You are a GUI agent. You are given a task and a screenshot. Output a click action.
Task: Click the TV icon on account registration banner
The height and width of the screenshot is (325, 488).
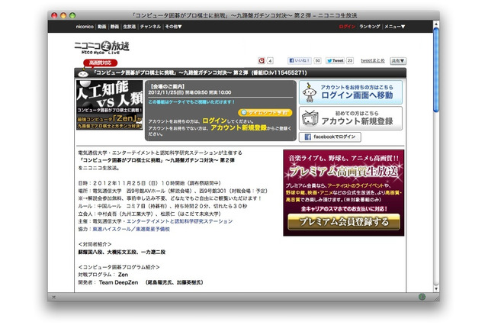pyautogui.click(x=308, y=117)
